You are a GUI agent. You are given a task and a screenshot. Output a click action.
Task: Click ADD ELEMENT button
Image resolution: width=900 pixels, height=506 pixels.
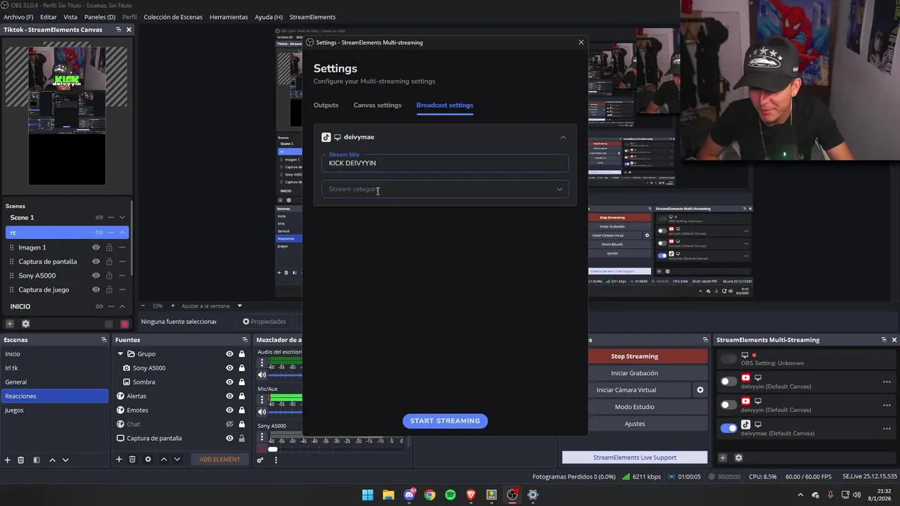click(x=219, y=460)
